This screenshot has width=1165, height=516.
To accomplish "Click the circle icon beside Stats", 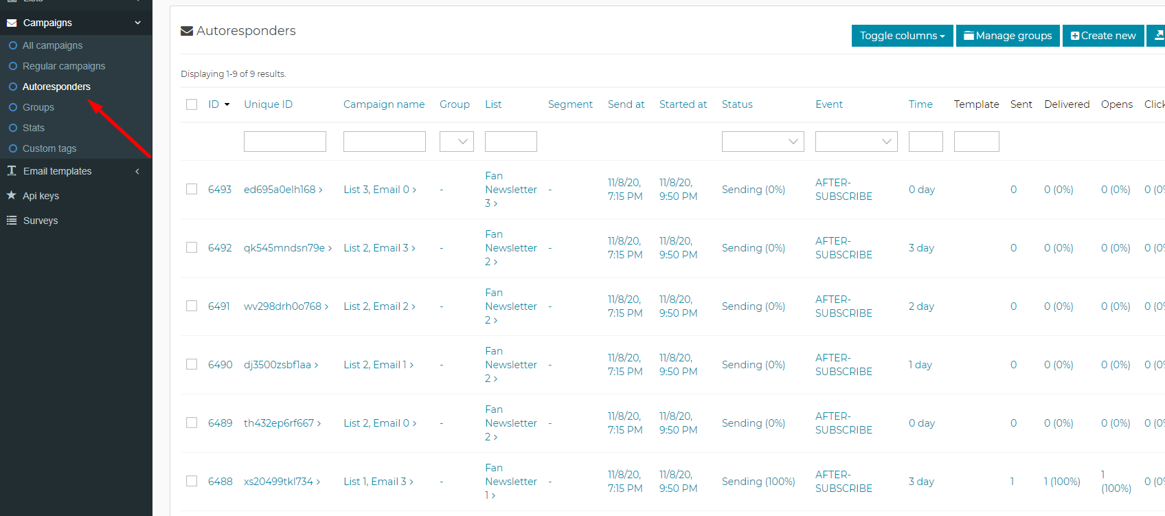I will tap(13, 128).
